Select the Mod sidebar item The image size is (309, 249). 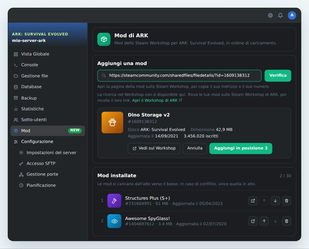pyautogui.click(x=48, y=131)
